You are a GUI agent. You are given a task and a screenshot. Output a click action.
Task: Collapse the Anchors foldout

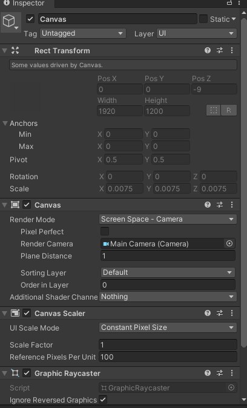point(5,123)
